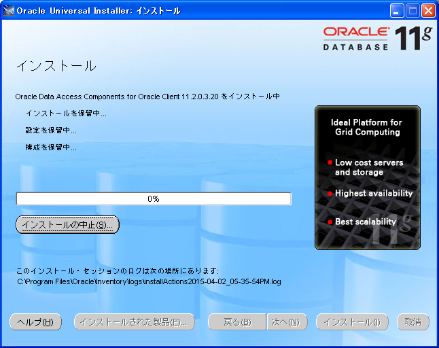Click the red bullet beside Highest availability
The image size is (439, 348).
tap(330, 194)
